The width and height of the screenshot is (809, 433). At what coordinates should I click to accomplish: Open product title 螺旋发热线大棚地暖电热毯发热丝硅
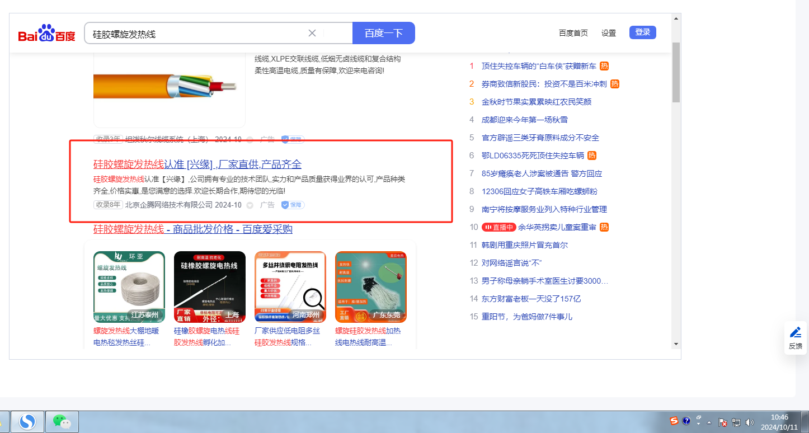point(126,337)
